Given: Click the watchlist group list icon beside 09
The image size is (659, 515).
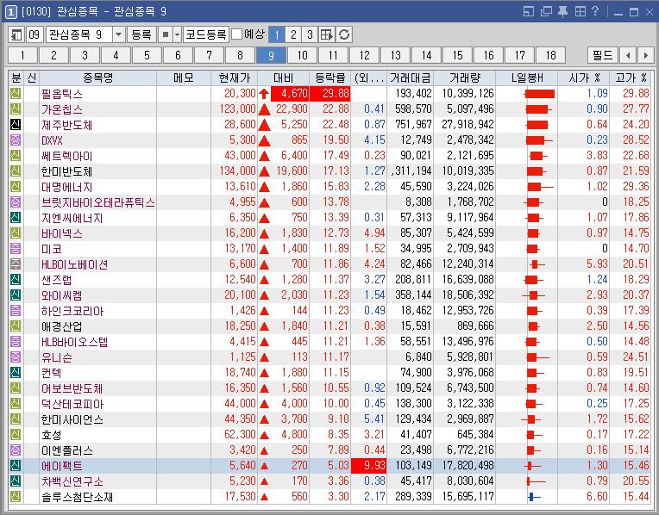Looking at the screenshot, I should pos(16,34).
